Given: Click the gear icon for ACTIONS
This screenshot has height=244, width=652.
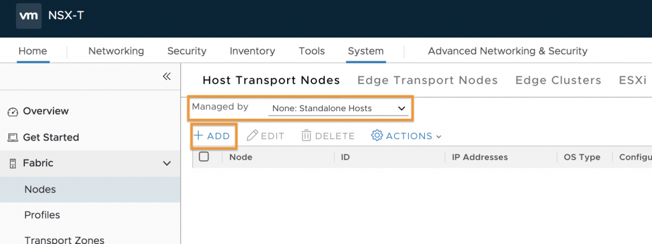Looking at the screenshot, I should 377,136.
